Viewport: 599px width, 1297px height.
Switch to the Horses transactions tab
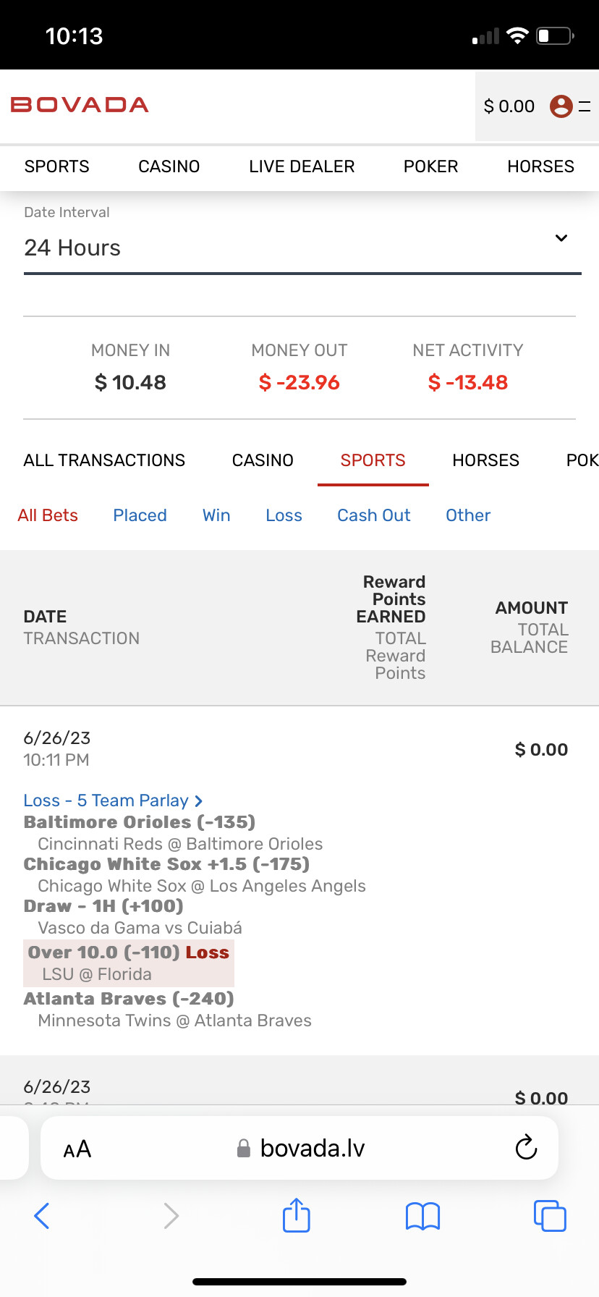tap(485, 460)
